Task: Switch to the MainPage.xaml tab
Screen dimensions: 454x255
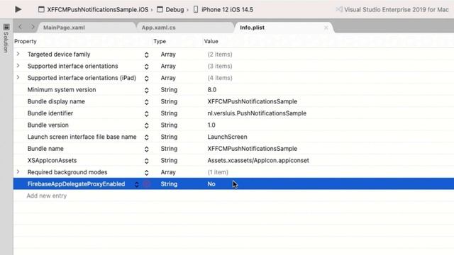Action: pos(64,28)
